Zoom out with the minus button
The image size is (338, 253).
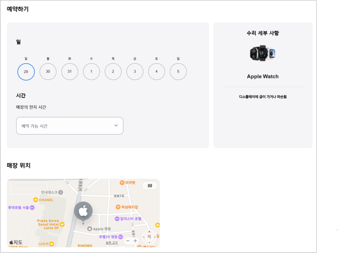click(128, 241)
